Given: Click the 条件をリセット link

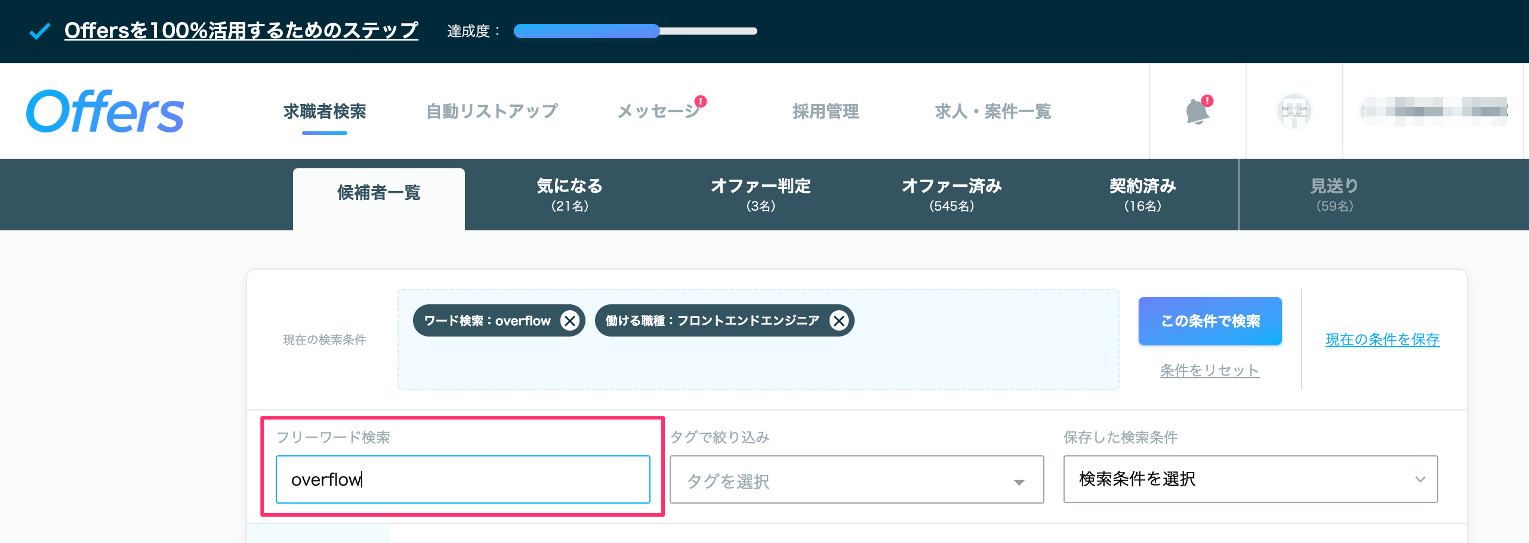Looking at the screenshot, I should click(x=1210, y=371).
